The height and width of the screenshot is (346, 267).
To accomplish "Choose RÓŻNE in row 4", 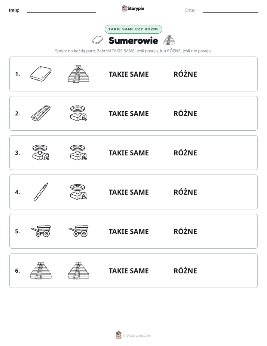I will [185, 192].
